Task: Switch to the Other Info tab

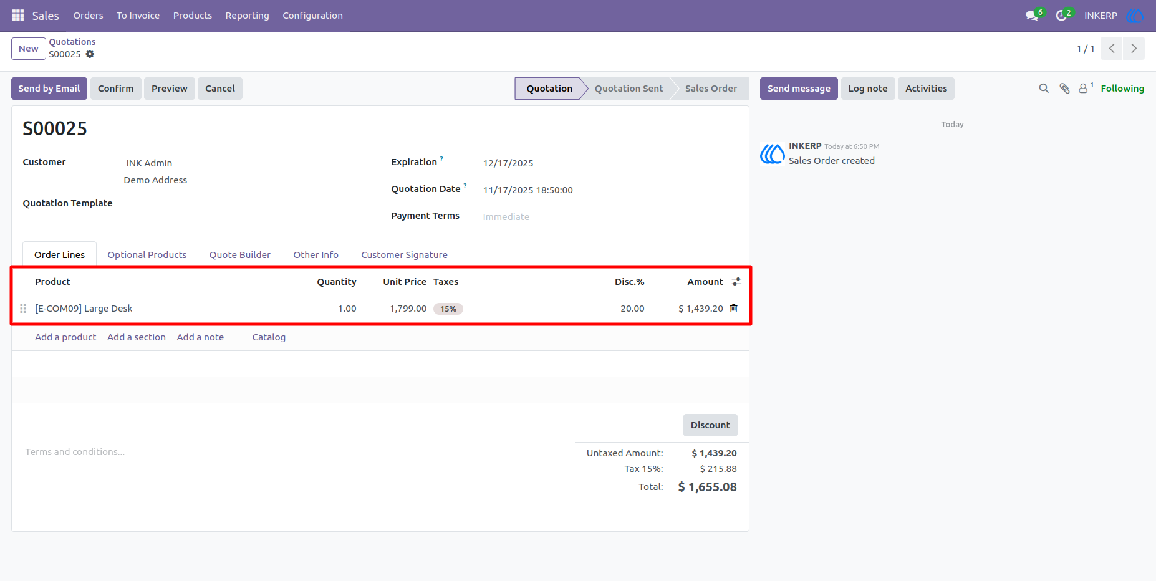Action: point(315,255)
